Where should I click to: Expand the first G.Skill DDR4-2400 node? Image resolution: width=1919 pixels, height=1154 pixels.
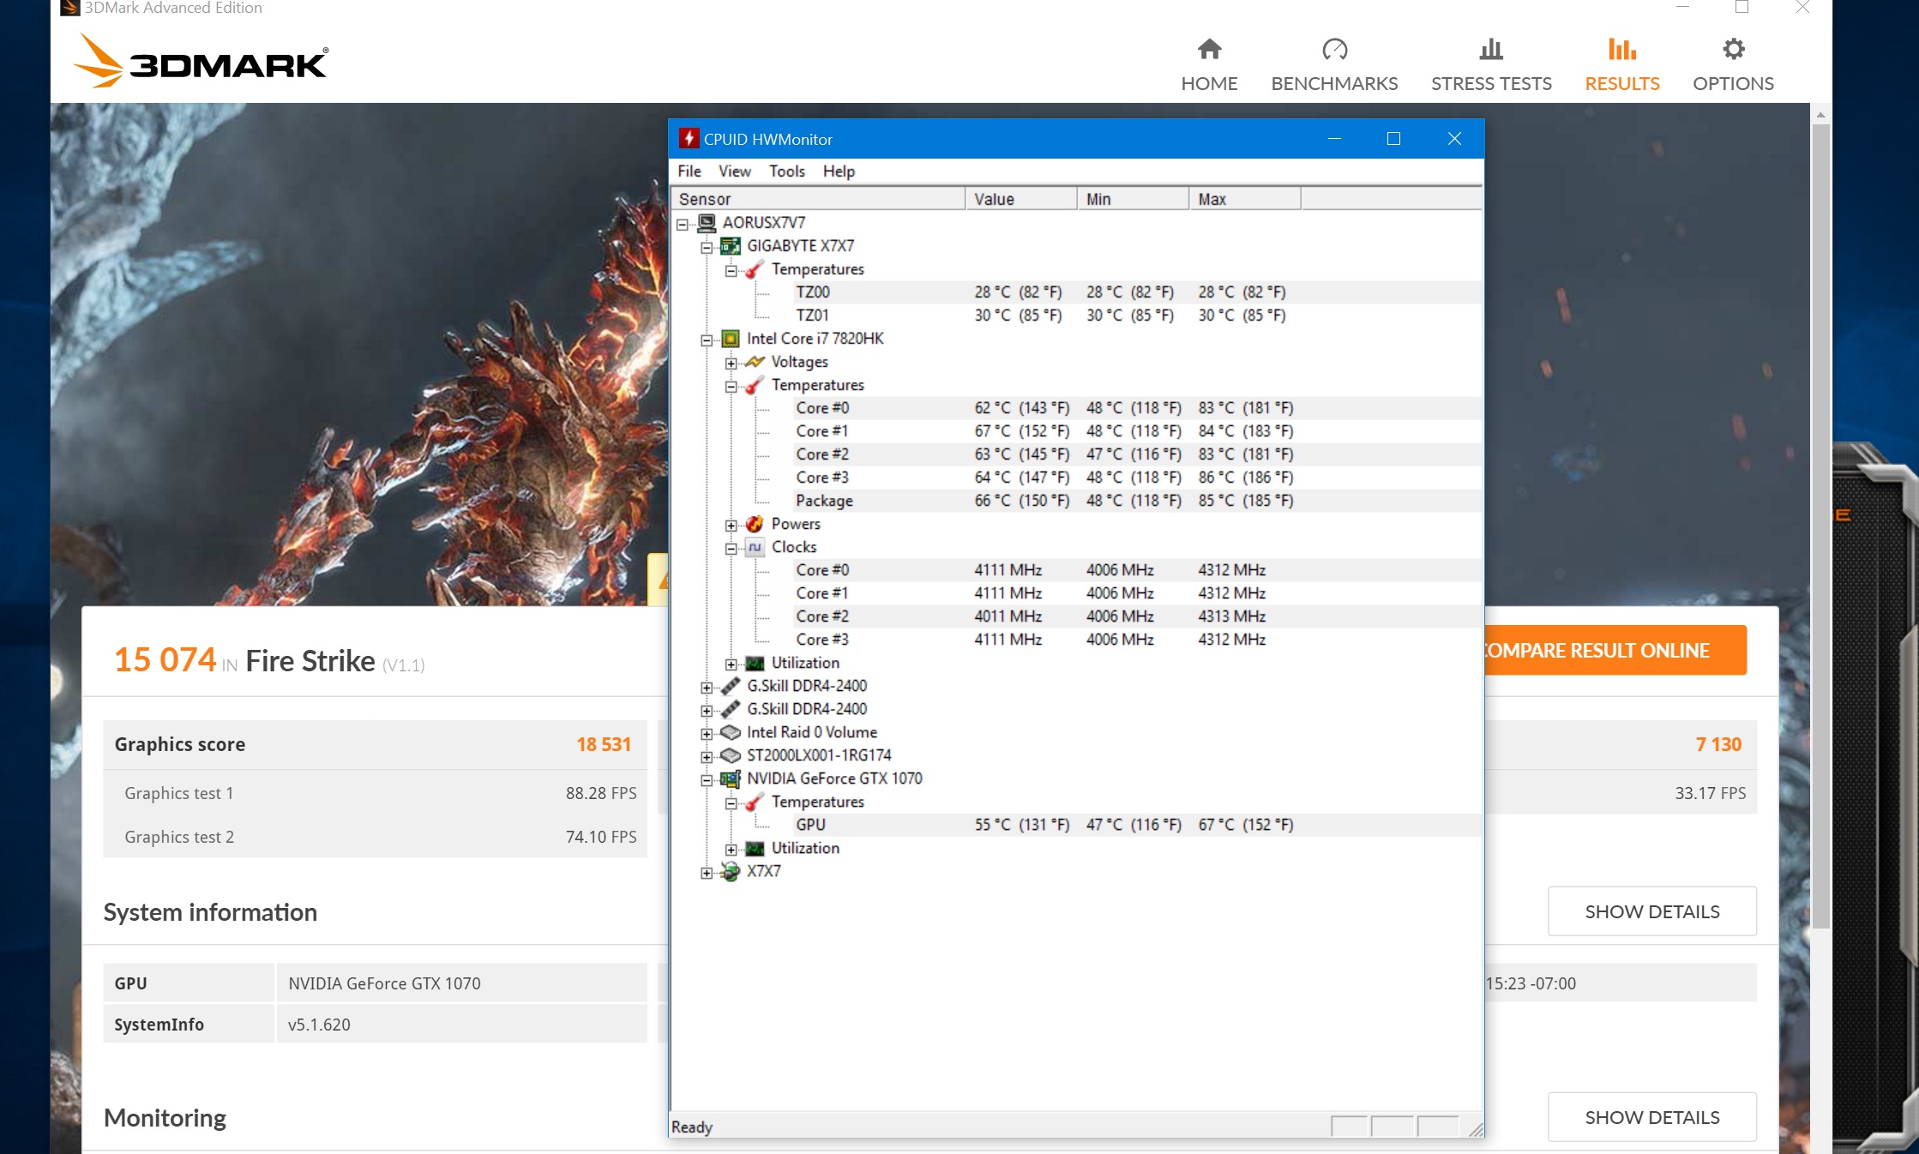point(707,688)
